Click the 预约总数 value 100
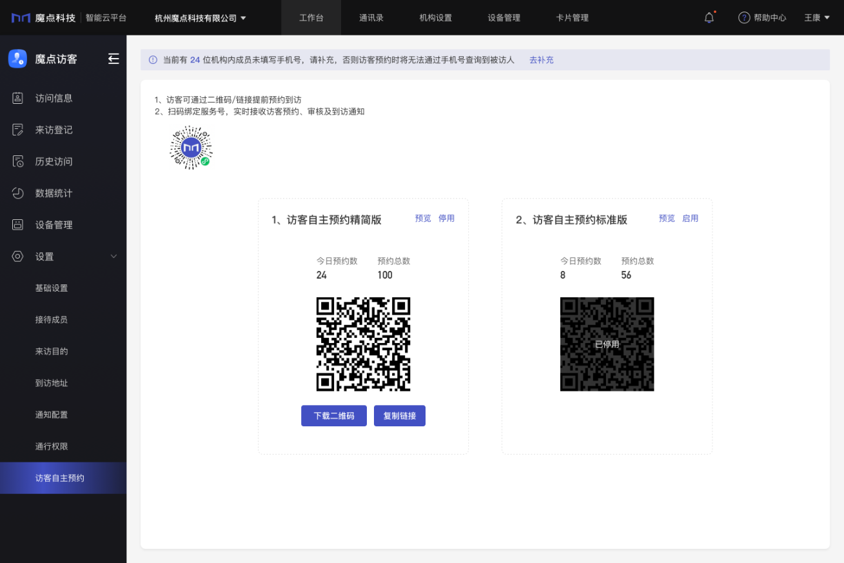The image size is (844, 563). pyautogui.click(x=385, y=275)
